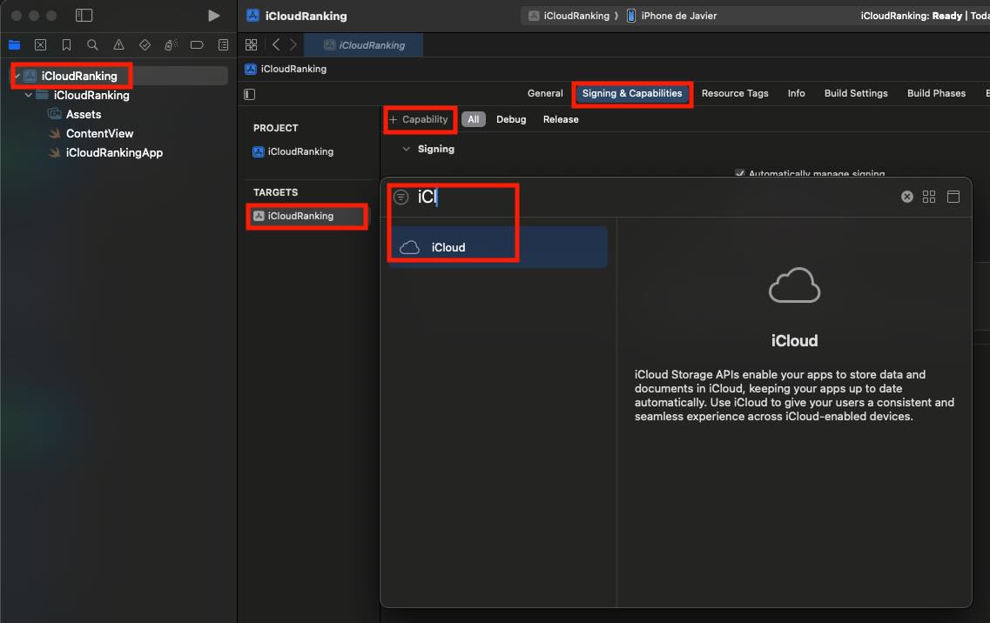
Task: Click the iCloud Storage APIs description text
Action: [794, 395]
